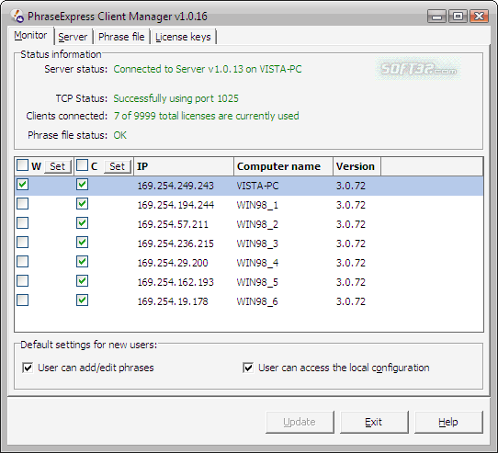498x453 pixels.
Task: Click the PhraseExpress app icon in title bar
Action: [x=17, y=16]
